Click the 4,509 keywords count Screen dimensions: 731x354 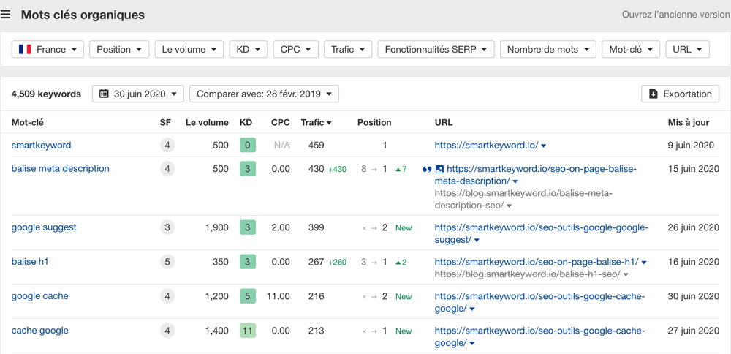(46, 94)
